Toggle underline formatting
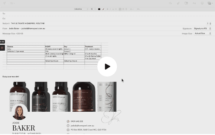Screen dimensions: 215x135 pyautogui.click(x=113, y=9)
